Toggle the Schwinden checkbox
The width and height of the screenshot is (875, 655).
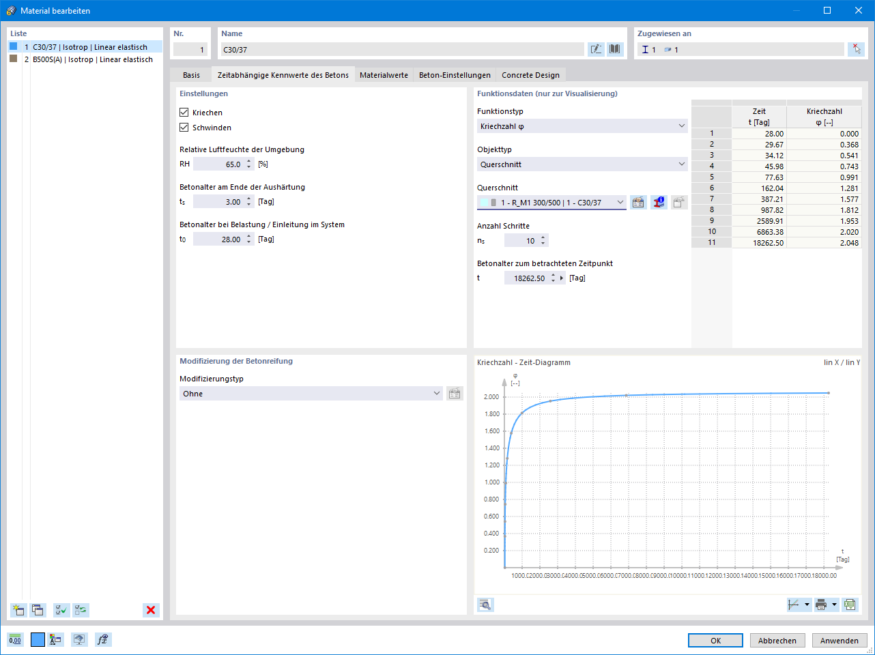tap(184, 128)
